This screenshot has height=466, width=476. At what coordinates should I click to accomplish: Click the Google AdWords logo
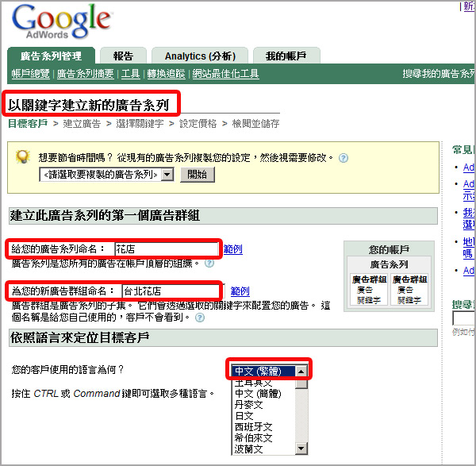[x=62, y=22]
